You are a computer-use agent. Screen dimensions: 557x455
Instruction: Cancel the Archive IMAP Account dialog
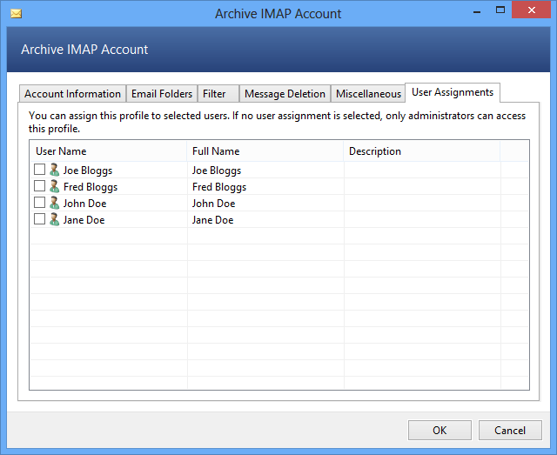click(x=510, y=430)
